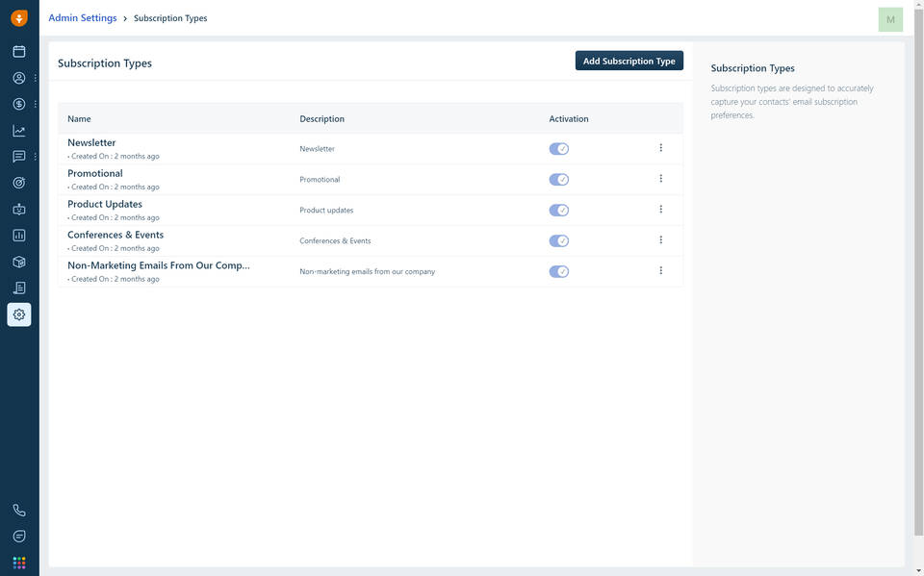Click the Name column header
924x576 pixels.
[x=79, y=119]
